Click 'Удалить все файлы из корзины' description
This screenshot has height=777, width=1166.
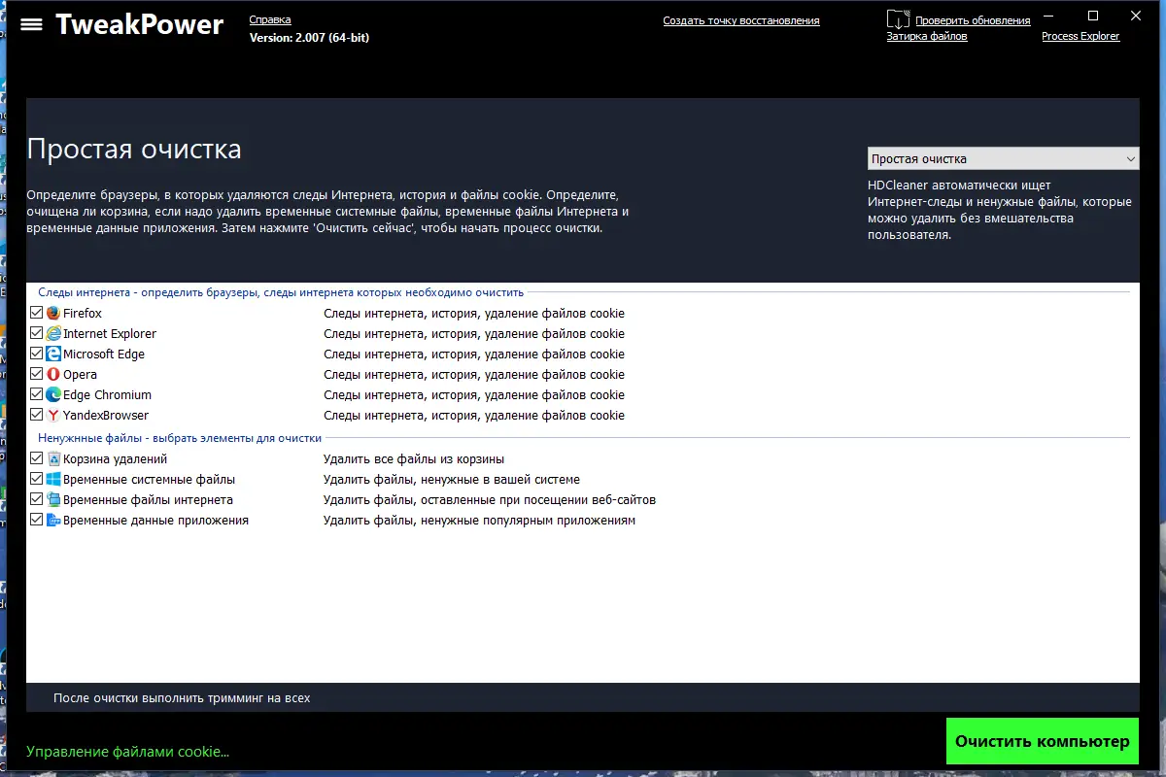click(x=414, y=459)
